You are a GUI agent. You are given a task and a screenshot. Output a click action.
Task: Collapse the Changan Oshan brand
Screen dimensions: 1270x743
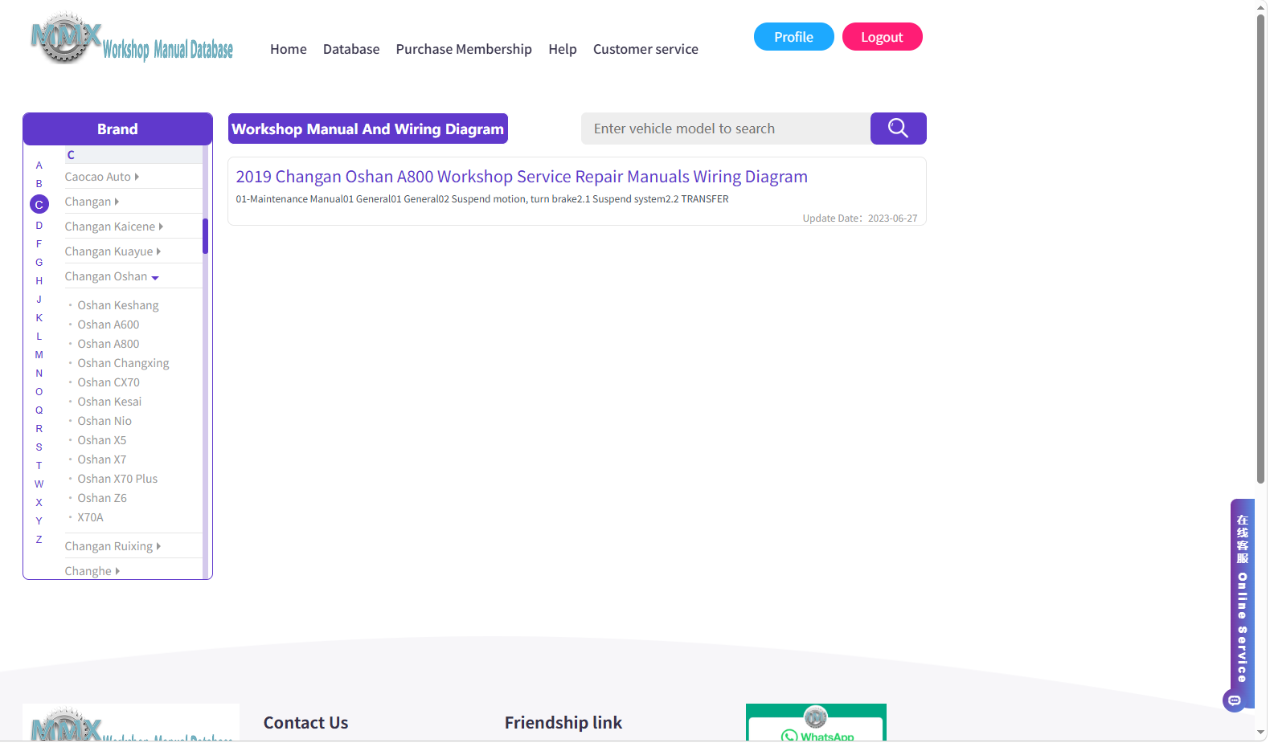(x=112, y=276)
